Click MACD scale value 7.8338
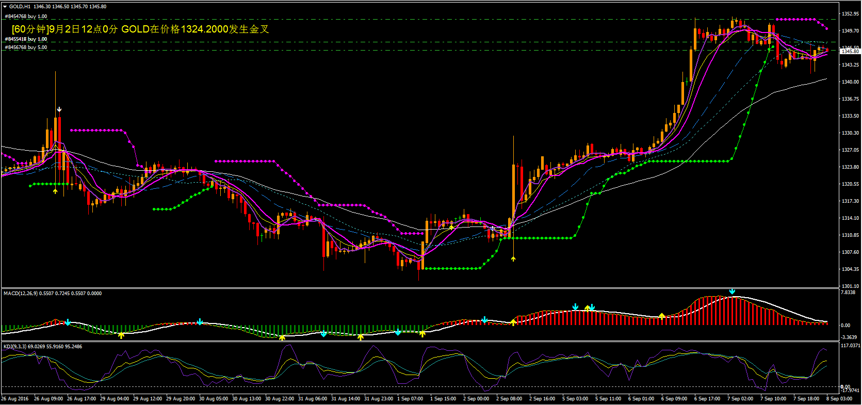 coord(848,293)
